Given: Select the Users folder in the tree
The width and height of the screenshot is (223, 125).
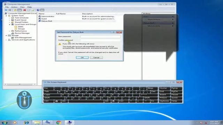Looking at the screenshot, I should coord(21,26).
